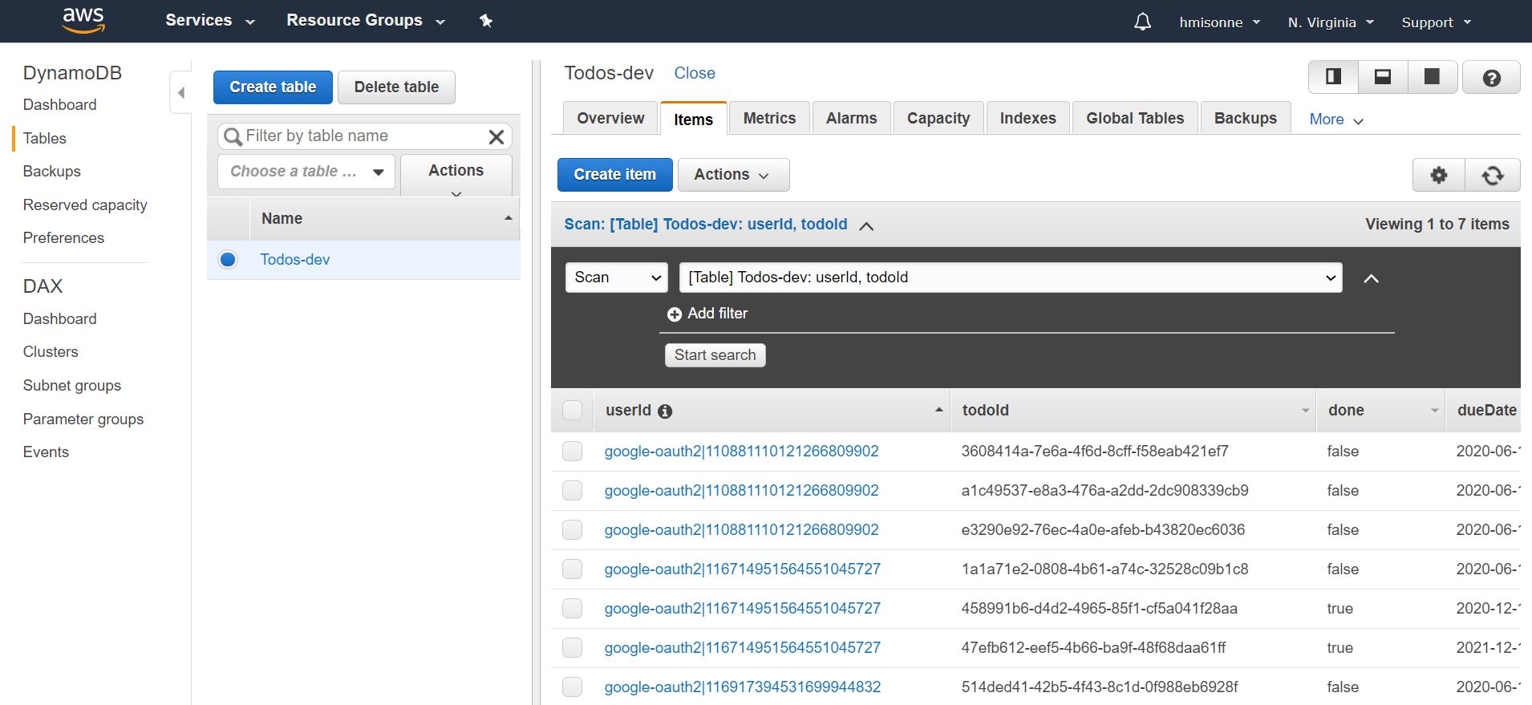The image size is (1532, 705).
Task: Check the row with todoId 1a1a71e2-0808
Action: point(572,569)
